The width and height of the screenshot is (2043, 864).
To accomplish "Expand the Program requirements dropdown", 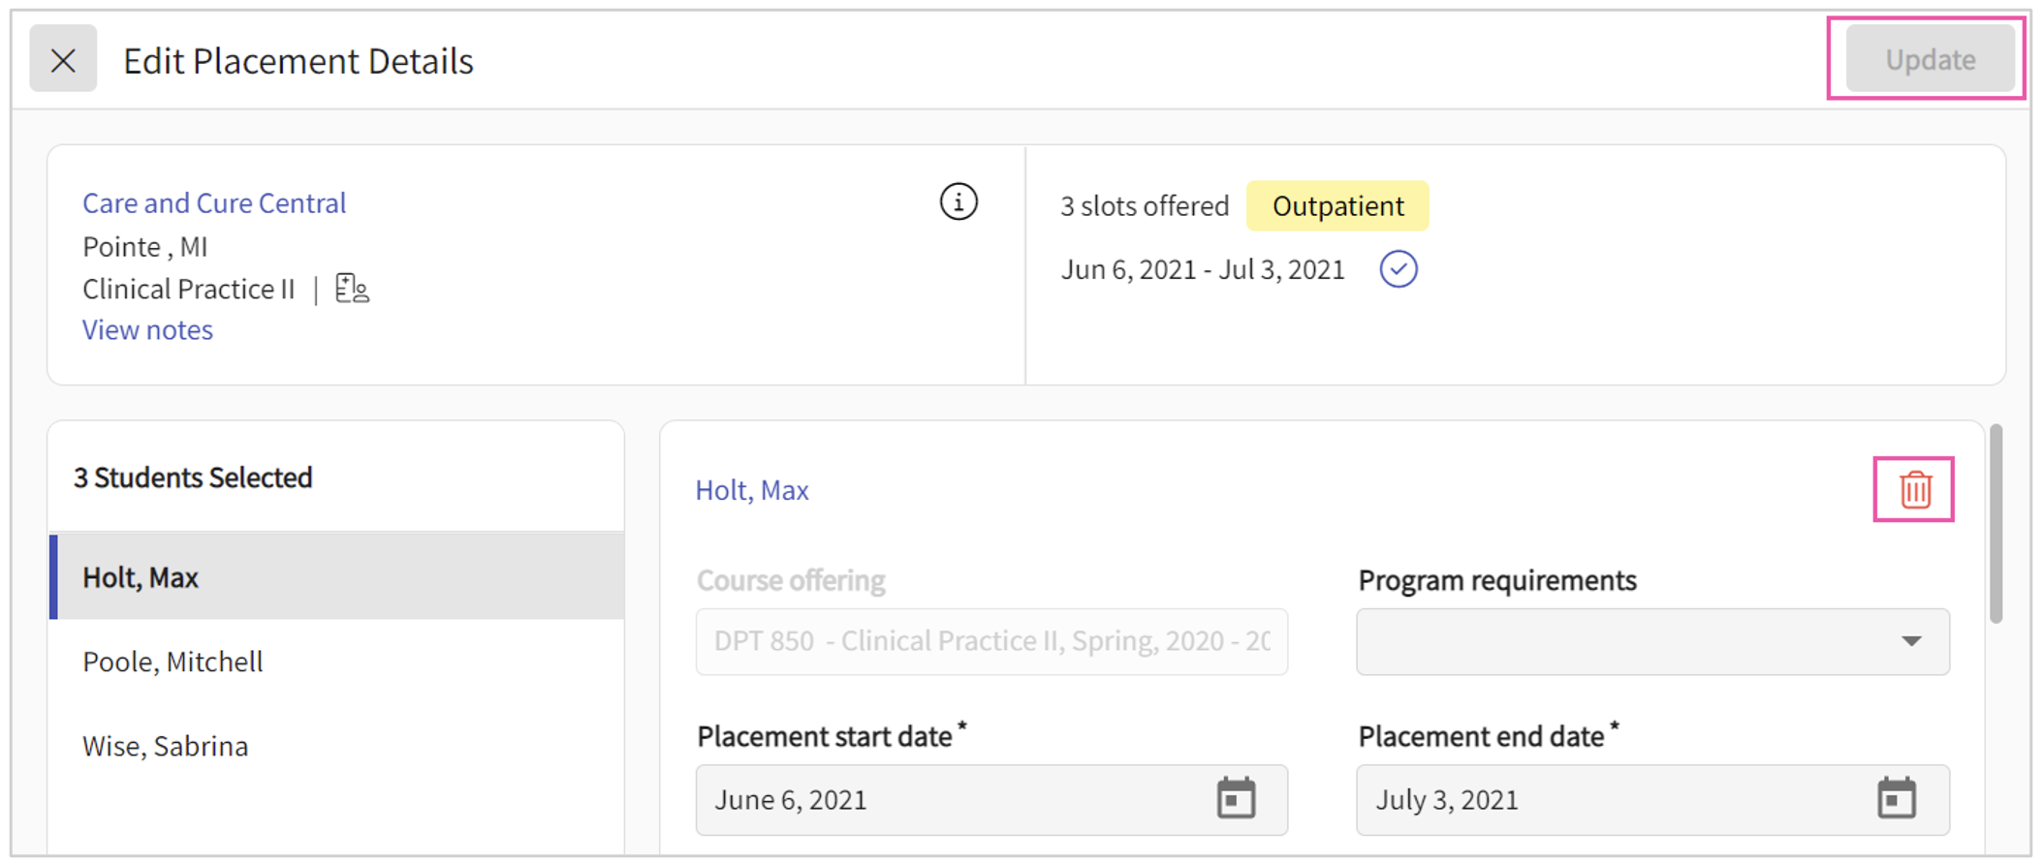I will [x=1651, y=641].
